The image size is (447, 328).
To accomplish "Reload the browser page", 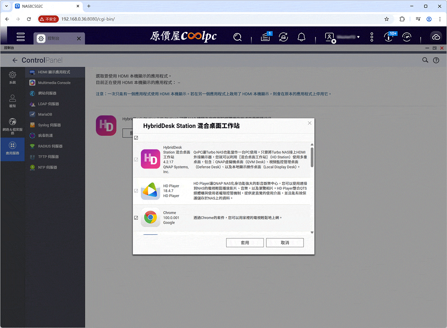I will (x=29, y=19).
